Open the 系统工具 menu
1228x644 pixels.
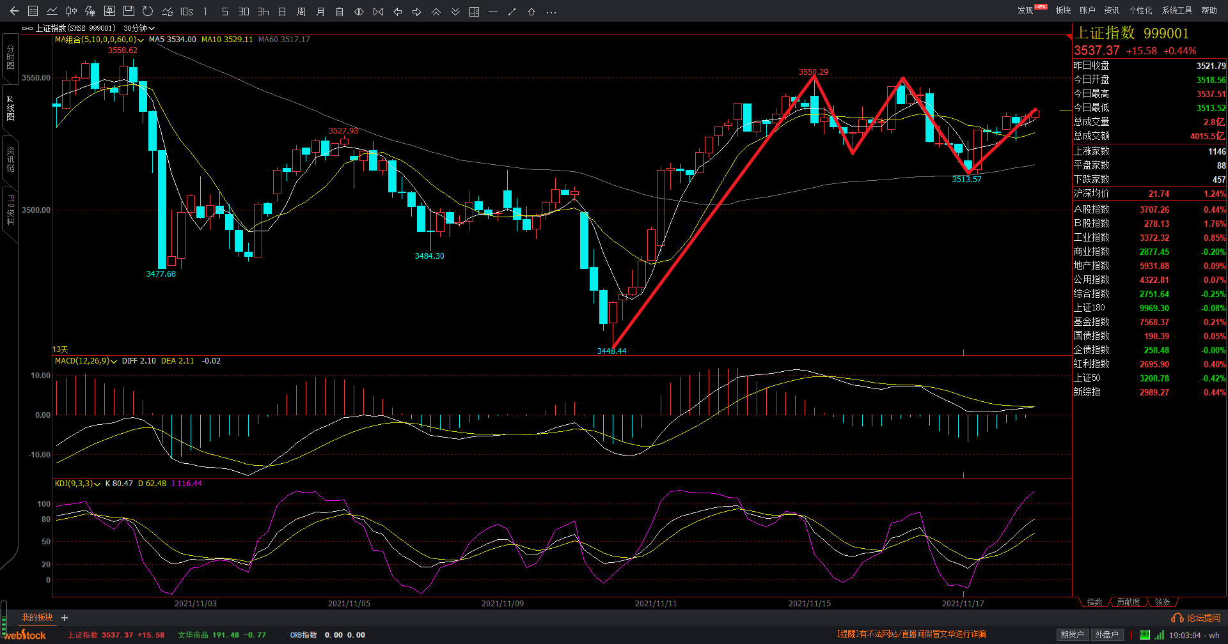click(x=1177, y=10)
